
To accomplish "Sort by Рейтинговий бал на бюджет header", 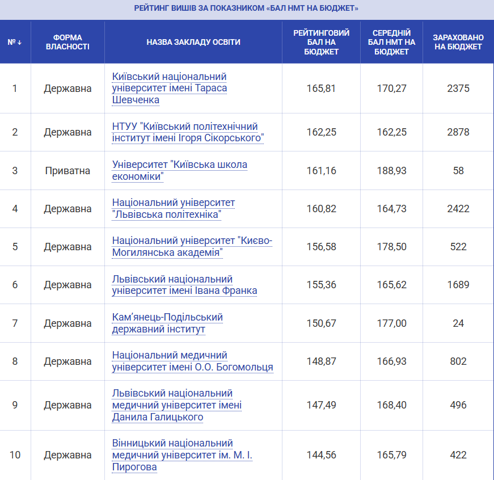I will pos(321,42).
